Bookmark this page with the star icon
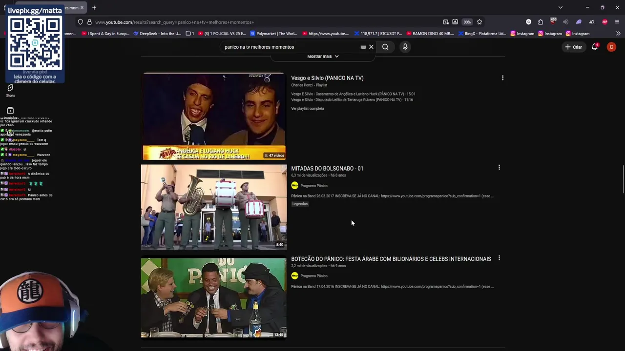Viewport: 625px width, 351px height. click(479, 22)
